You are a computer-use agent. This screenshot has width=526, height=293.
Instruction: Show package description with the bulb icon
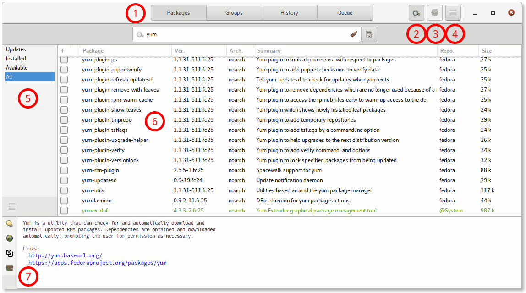click(9, 223)
